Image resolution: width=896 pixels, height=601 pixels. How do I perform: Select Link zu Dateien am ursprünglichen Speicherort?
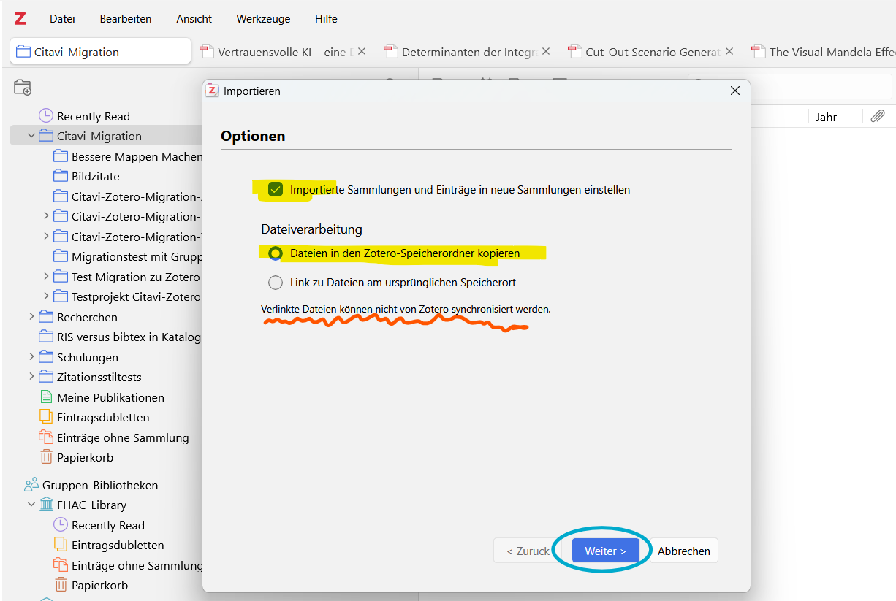click(275, 282)
